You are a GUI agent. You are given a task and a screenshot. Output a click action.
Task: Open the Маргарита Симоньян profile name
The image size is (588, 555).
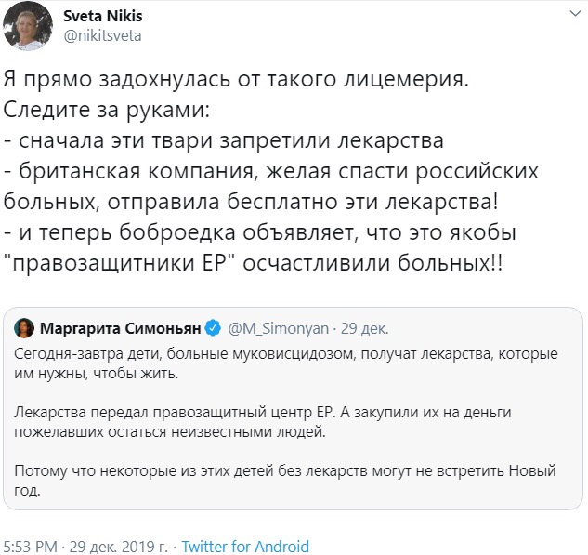coord(120,328)
